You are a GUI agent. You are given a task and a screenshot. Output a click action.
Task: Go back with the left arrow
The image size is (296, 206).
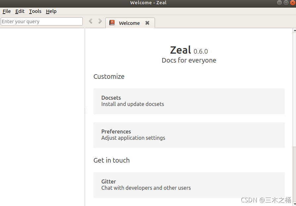point(91,21)
